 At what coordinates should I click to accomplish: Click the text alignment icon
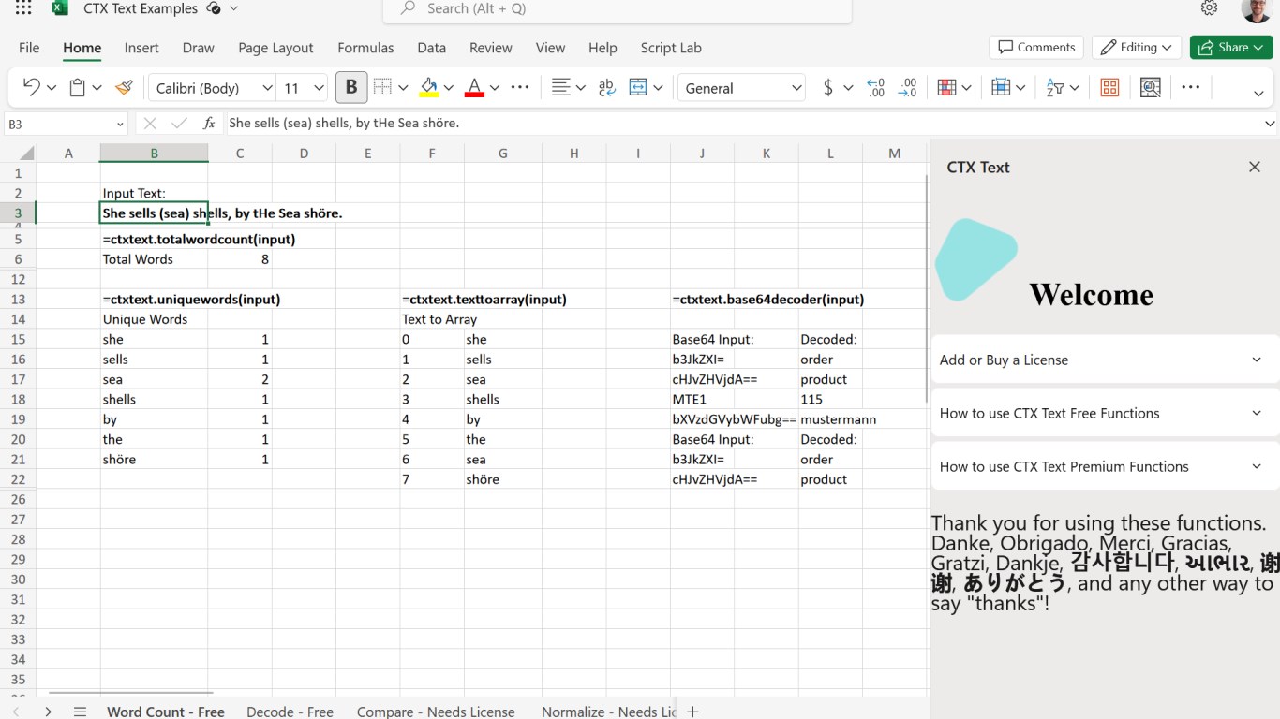click(560, 87)
